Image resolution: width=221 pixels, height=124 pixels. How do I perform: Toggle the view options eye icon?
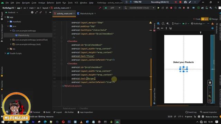click(x=158, y=28)
